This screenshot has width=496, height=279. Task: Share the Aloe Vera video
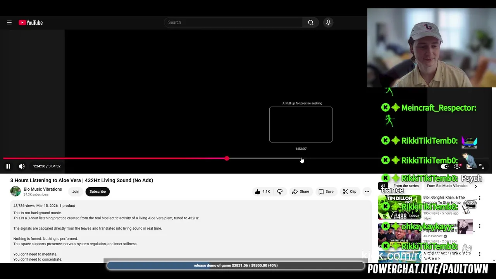301,191
